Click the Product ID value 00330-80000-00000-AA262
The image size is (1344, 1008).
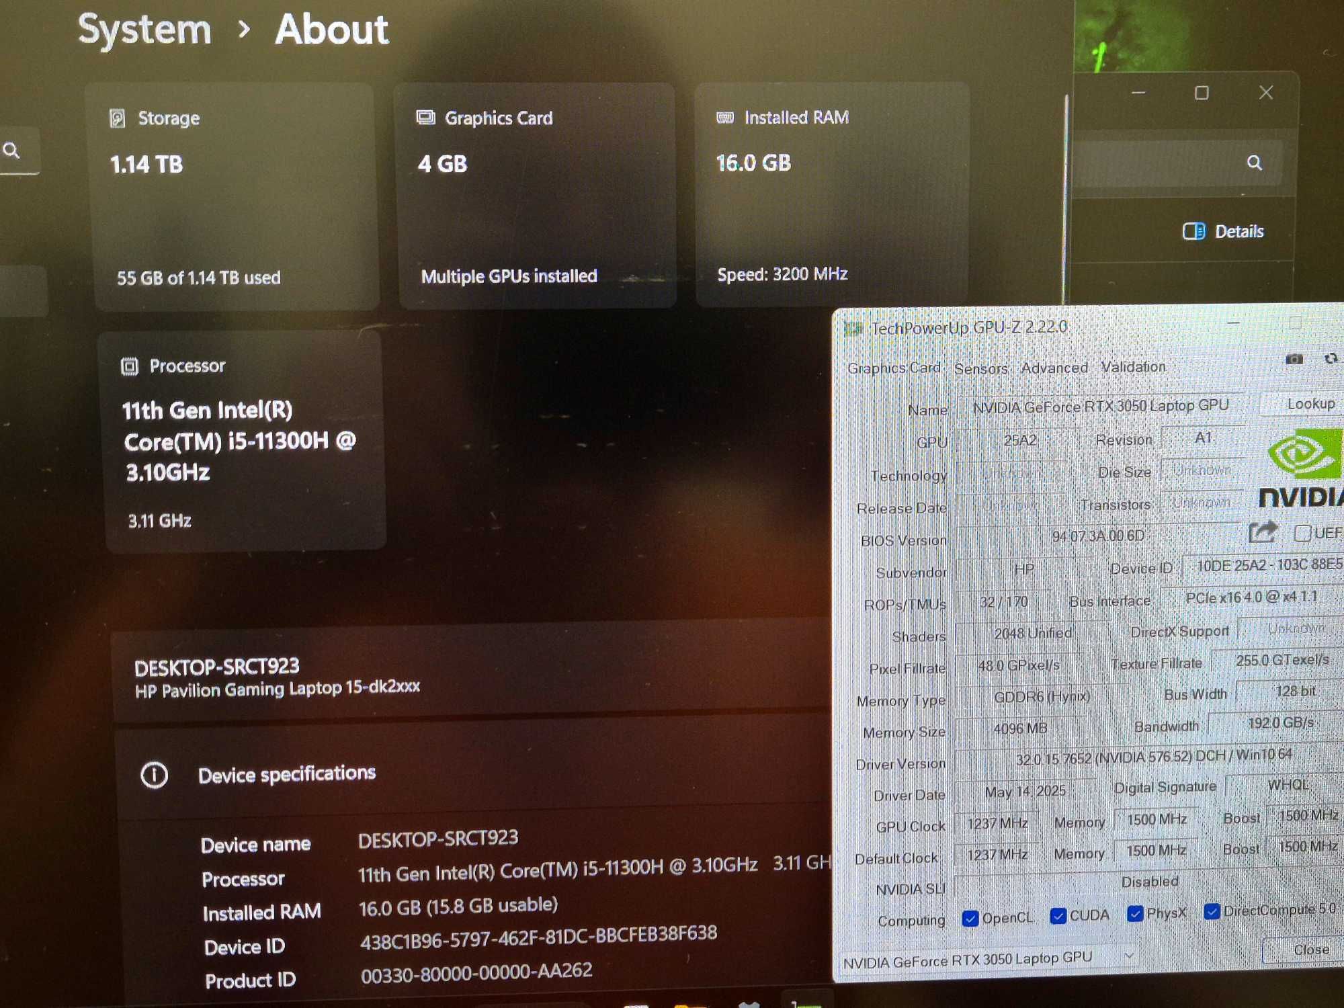(476, 972)
